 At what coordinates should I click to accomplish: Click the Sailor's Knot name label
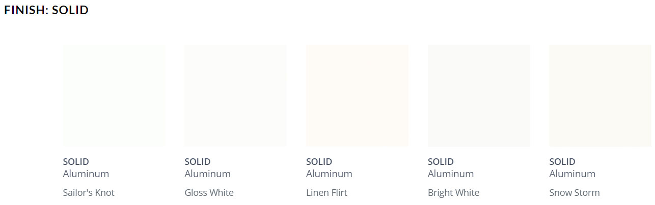(89, 193)
